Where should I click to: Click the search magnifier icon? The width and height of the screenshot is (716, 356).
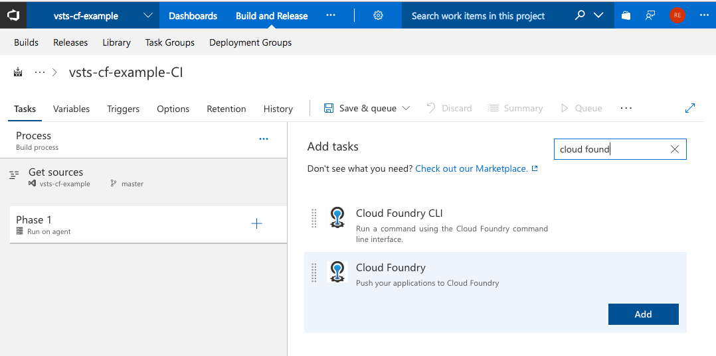pos(580,15)
